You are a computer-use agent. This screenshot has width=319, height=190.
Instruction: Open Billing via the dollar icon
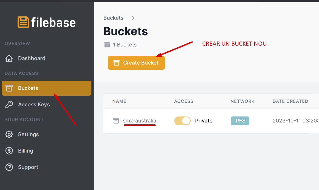click(9, 151)
